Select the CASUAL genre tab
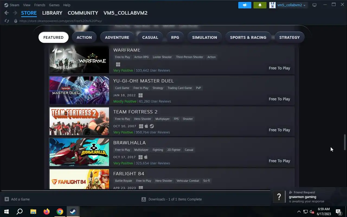Screen dimensions: 347x217 [150, 37]
